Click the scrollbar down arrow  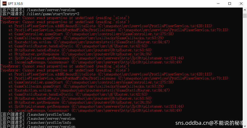[245, 126]
